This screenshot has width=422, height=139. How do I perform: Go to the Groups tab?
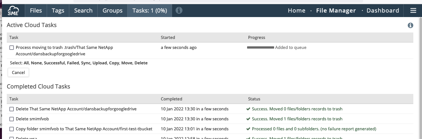pos(112,11)
